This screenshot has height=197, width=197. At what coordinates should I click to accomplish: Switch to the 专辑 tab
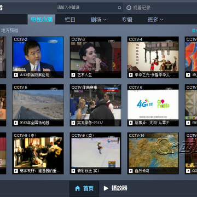tap(127, 20)
